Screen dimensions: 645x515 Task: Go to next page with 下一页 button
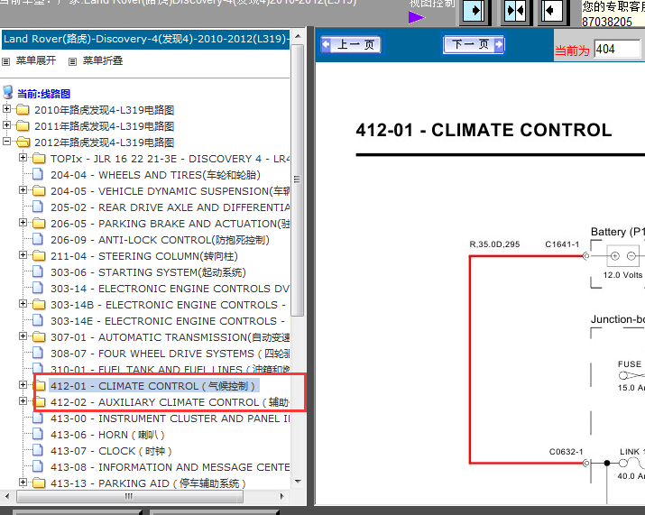point(474,44)
